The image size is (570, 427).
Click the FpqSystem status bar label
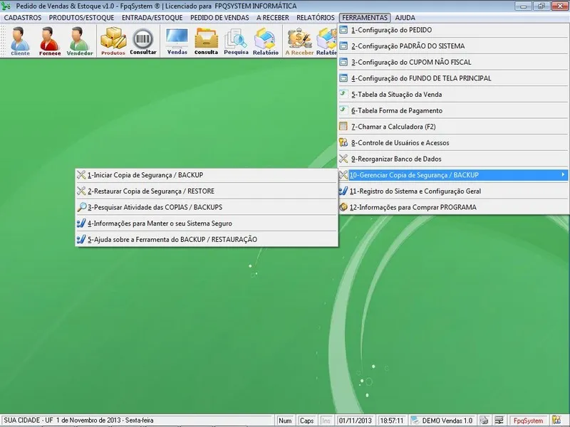click(x=528, y=421)
